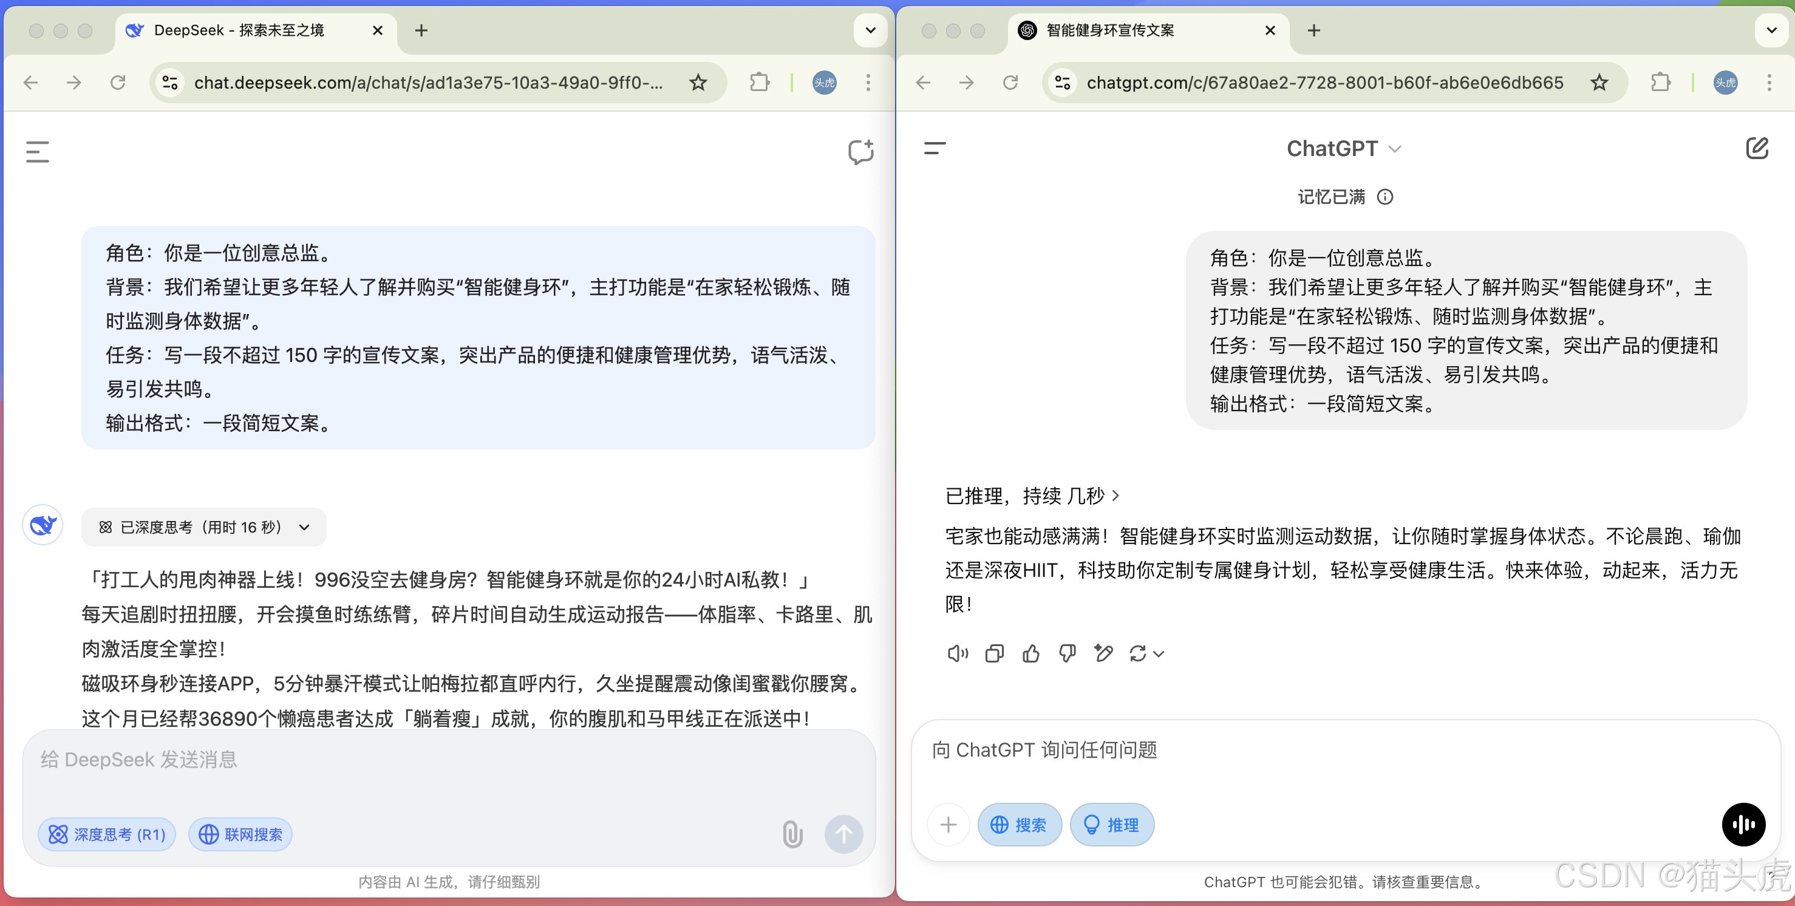
Task: Click the voice mode icon at bottom right
Action: click(1744, 825)
